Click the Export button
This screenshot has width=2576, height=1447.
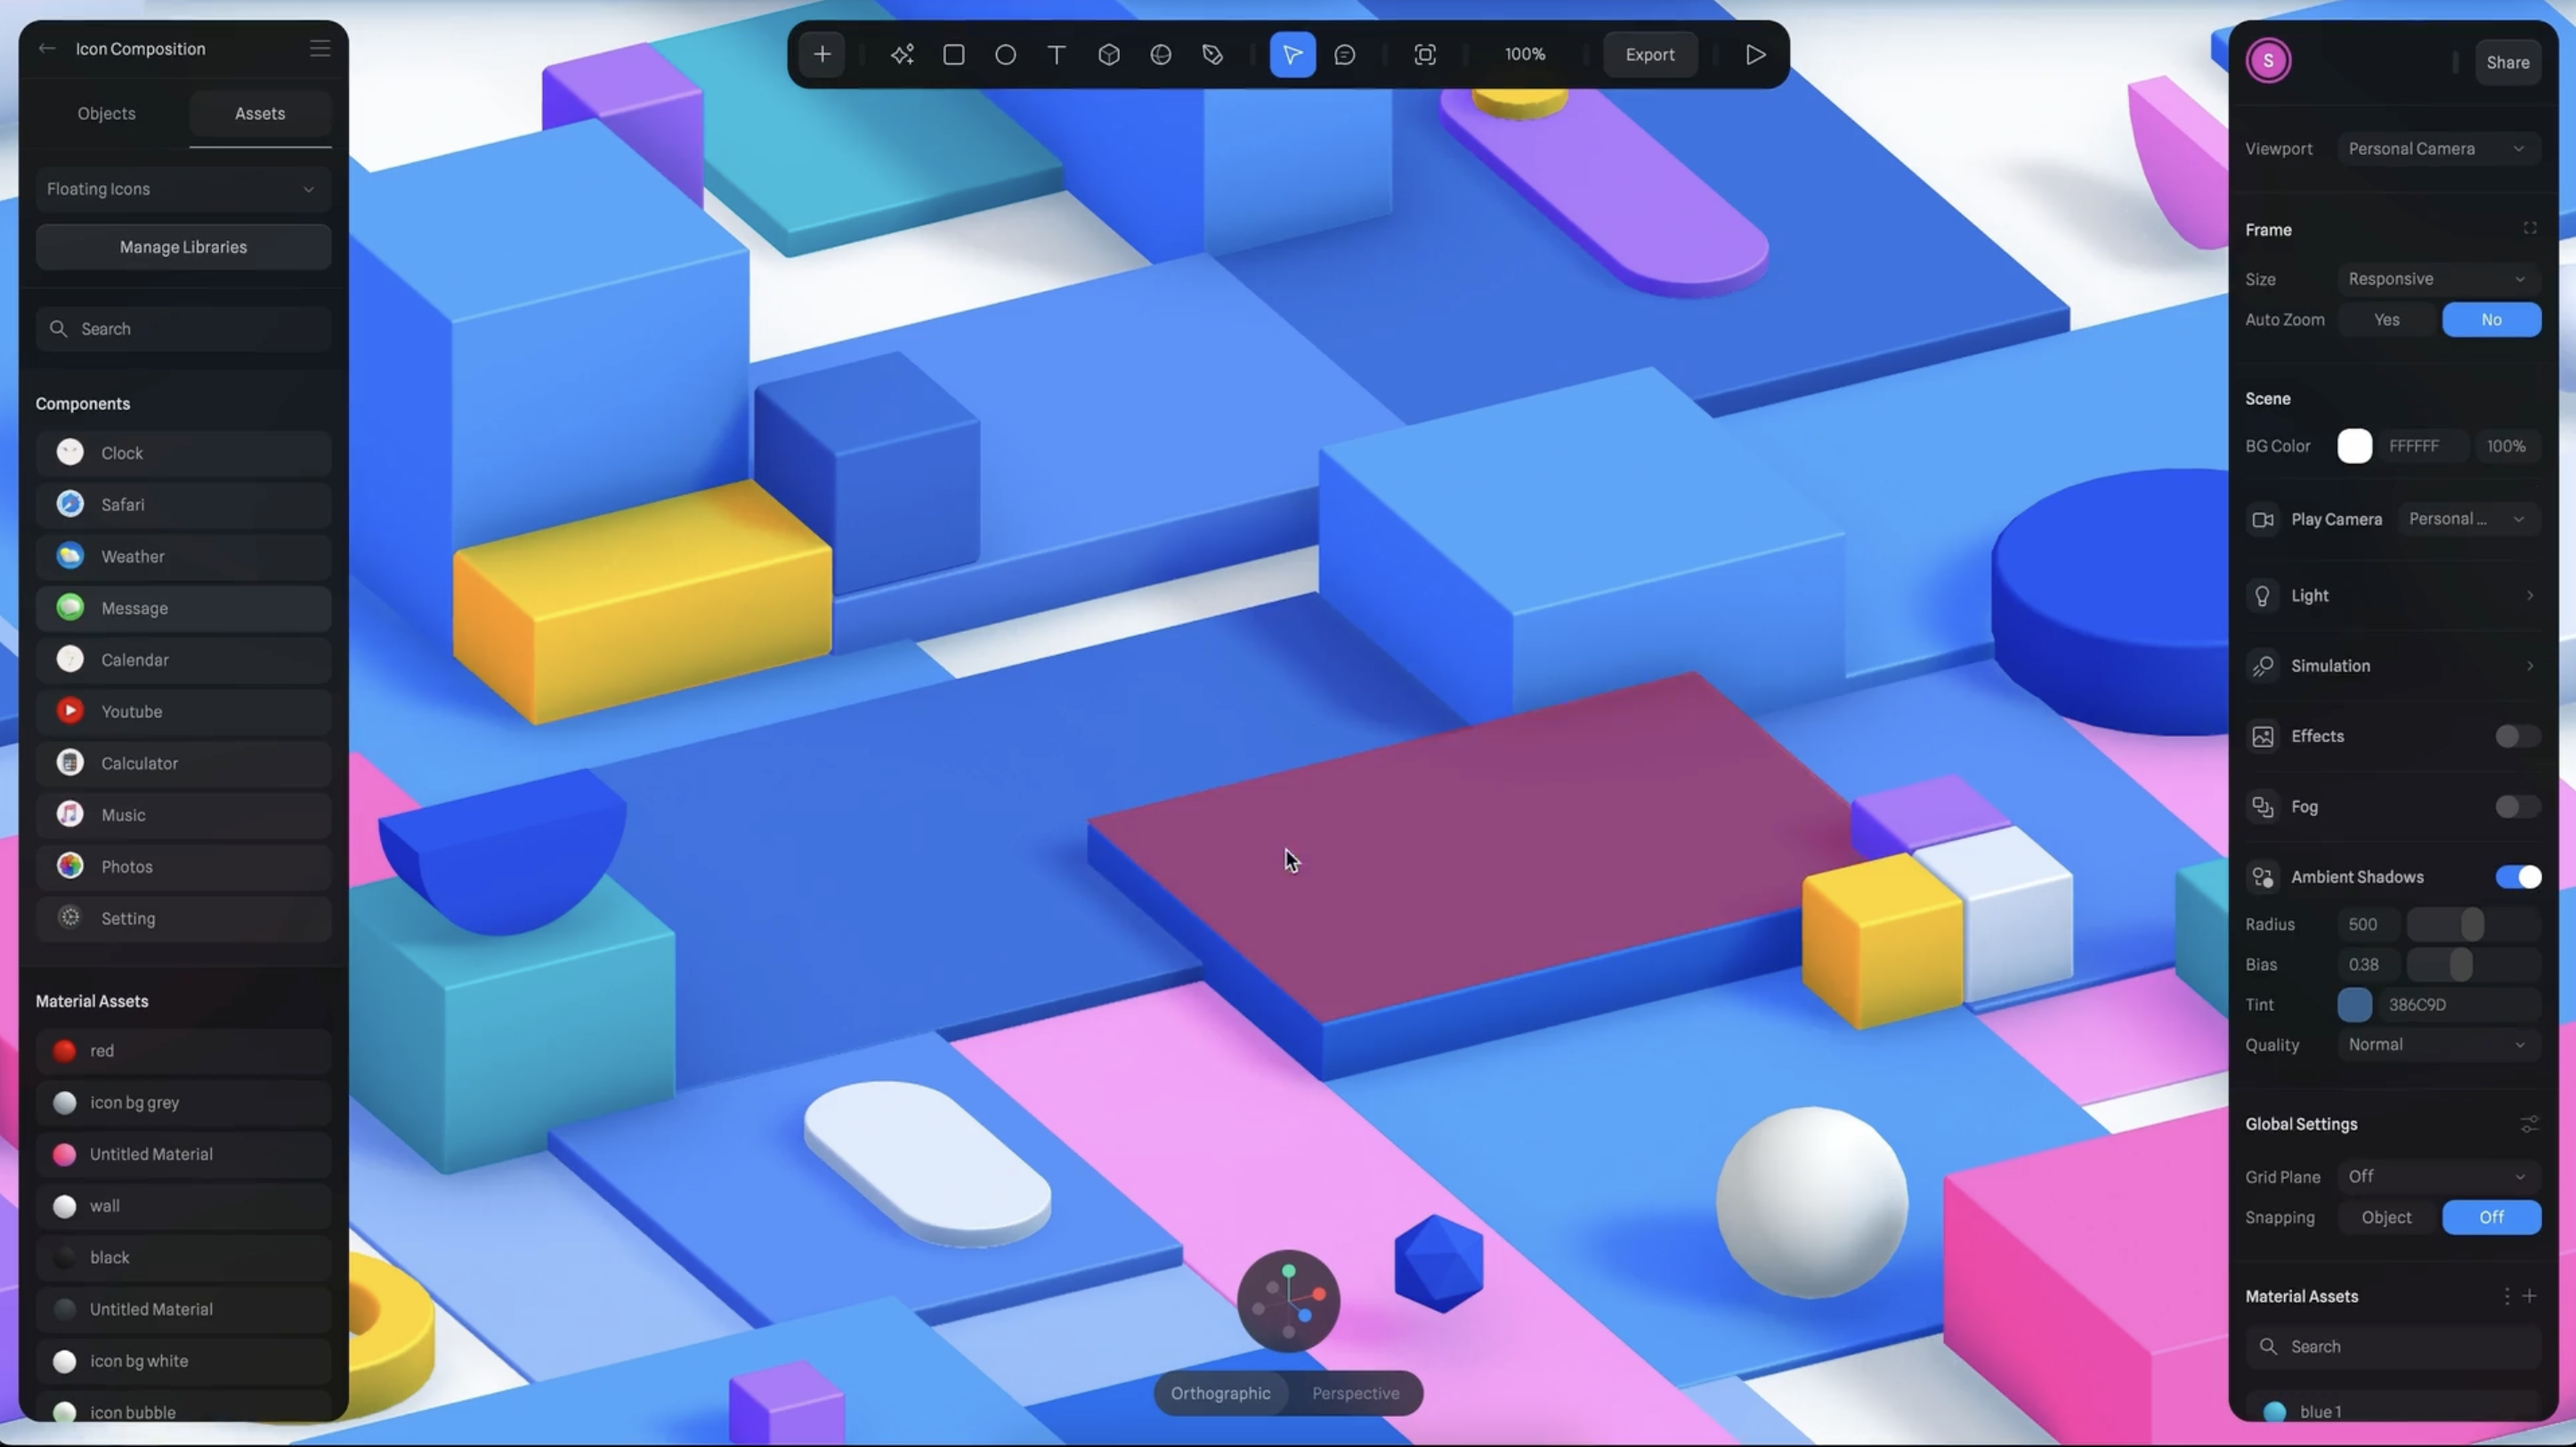click(x=1649, y=55)
